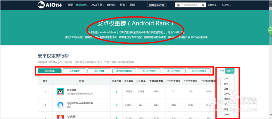This screenshot has width=272, height=119.
Task: Click the 14.65亿 total downloads cell
Action: [x=129, y=105]
